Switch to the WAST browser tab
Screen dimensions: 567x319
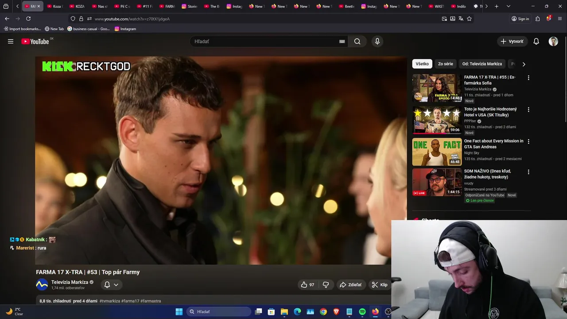(x=437, y=6)
